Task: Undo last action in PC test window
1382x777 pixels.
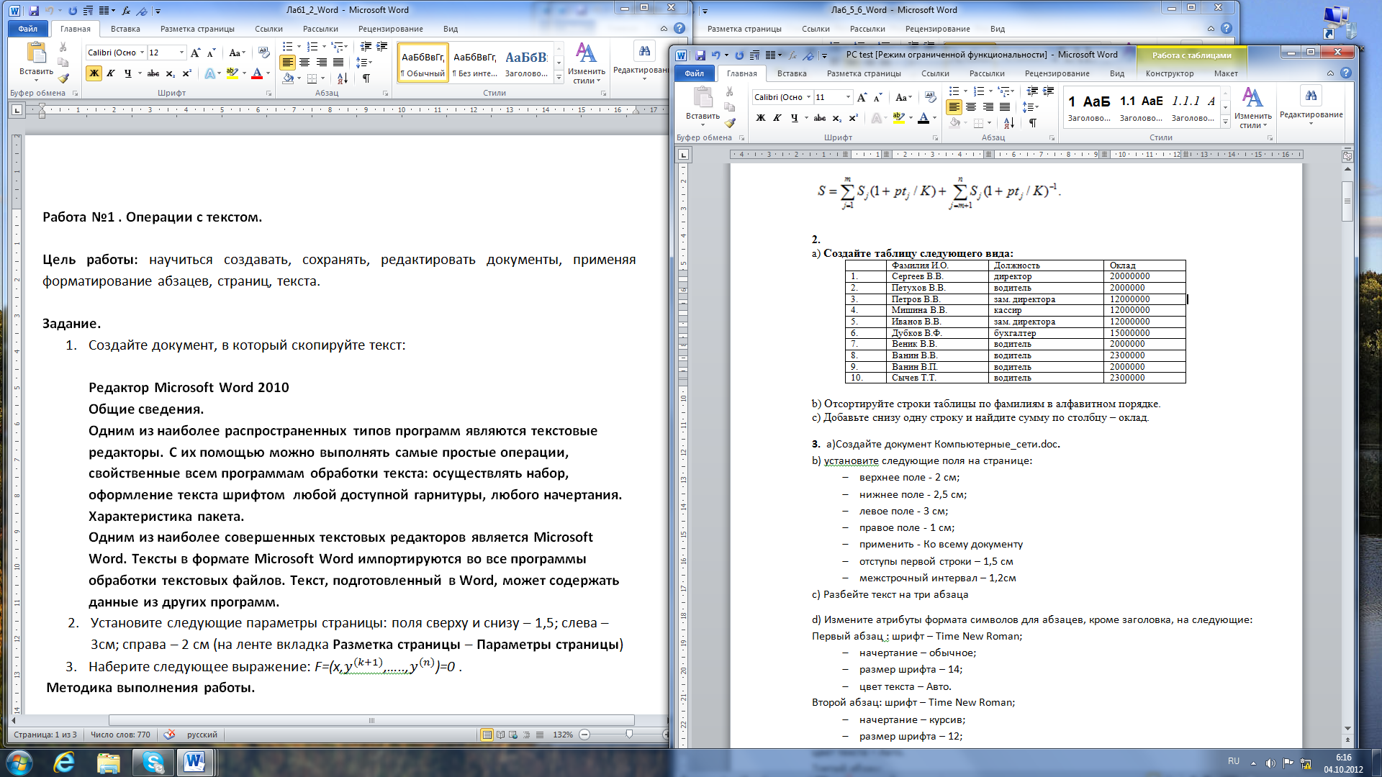Action: tap(715, 55)
